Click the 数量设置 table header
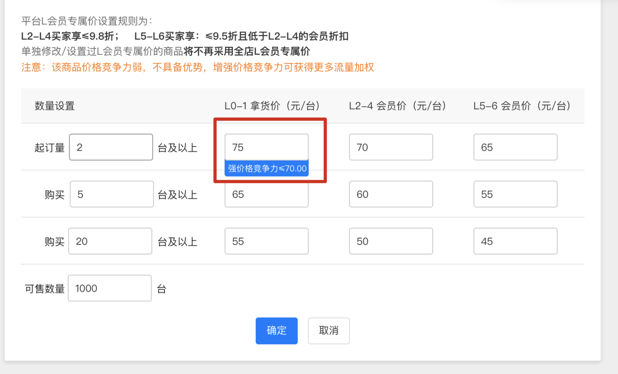Image resolution: width=618 pixels, height=374 pixels. pos(54,105)
